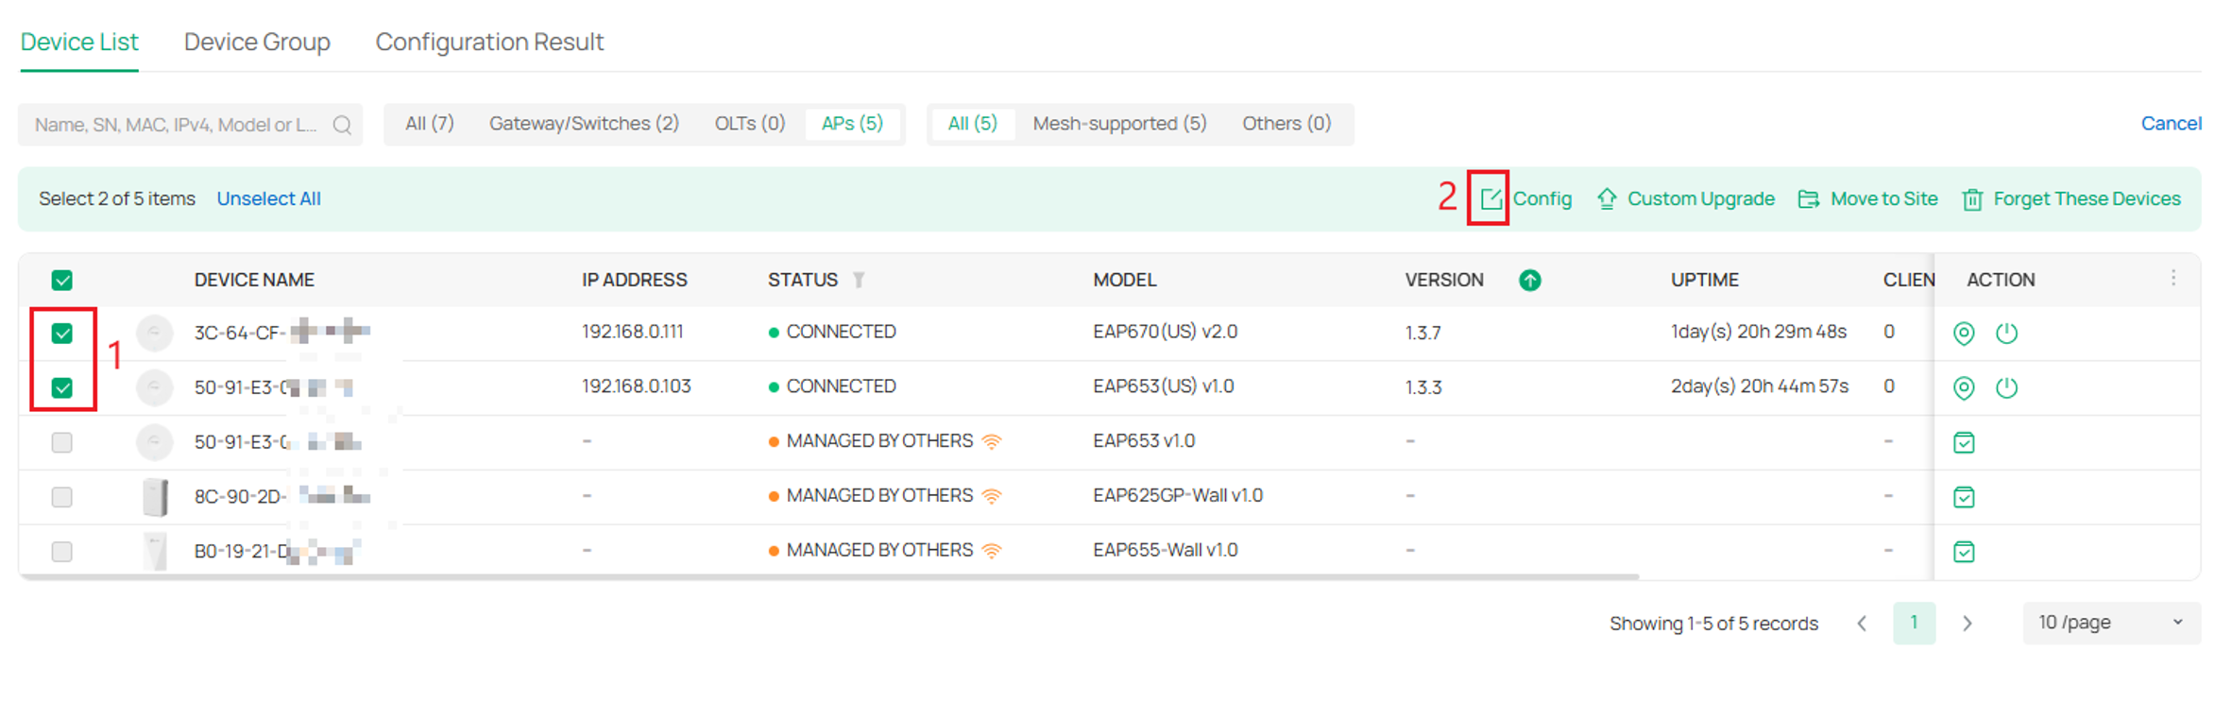Select the All (5) AP filter
The width and height of the screenshot is (2215, 720).
[x=972, y=124]
